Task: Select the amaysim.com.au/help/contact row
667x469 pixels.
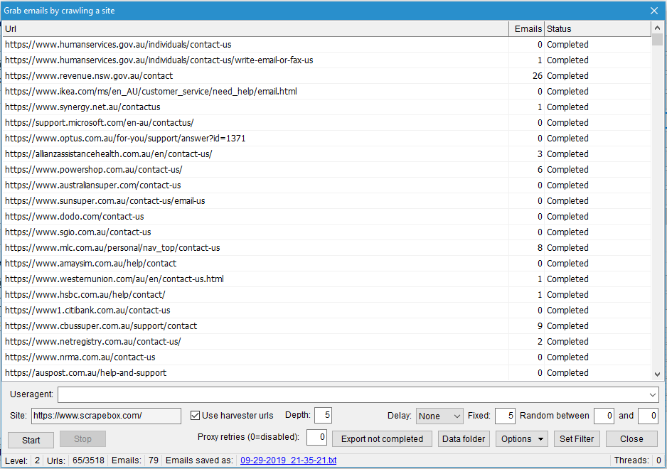Action: (x=326, y=263)
